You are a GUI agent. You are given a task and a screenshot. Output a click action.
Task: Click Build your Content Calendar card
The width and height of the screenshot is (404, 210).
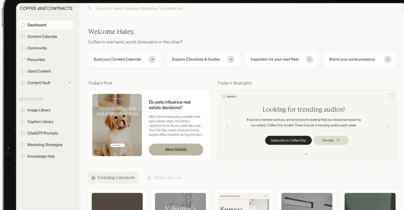tap(125, 59)
